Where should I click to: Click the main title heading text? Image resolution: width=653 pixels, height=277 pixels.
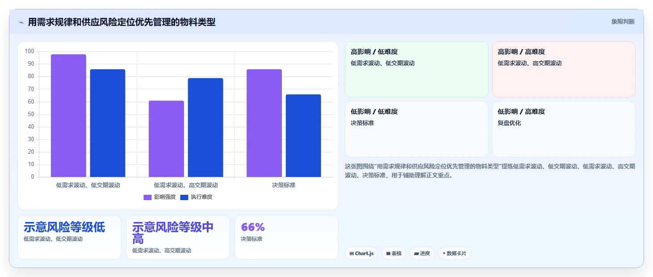(x=121, y=22)
